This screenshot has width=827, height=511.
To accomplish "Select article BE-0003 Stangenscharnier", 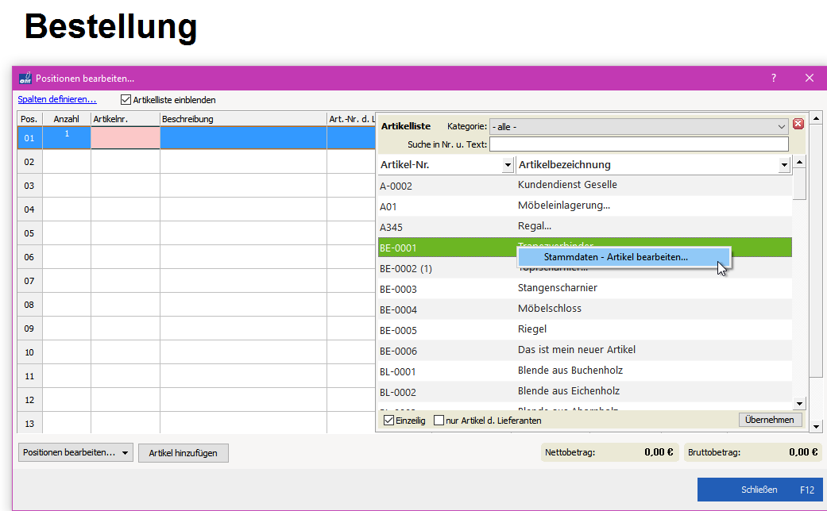I will pyautogui.click(x=585, y=289).
